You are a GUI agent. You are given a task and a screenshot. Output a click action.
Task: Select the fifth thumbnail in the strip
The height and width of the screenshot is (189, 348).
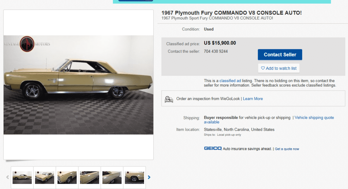[x=112, y=177]
